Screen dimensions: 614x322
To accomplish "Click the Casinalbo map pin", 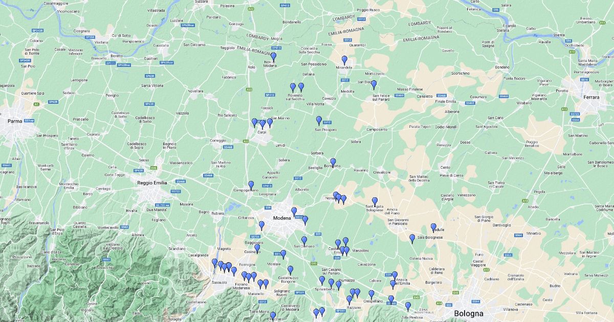I will [x=257, y=249].
